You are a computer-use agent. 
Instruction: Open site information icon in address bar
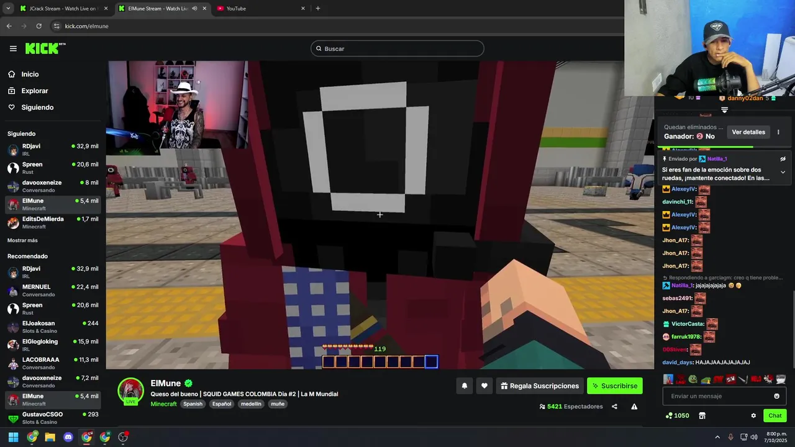(57, 26)
